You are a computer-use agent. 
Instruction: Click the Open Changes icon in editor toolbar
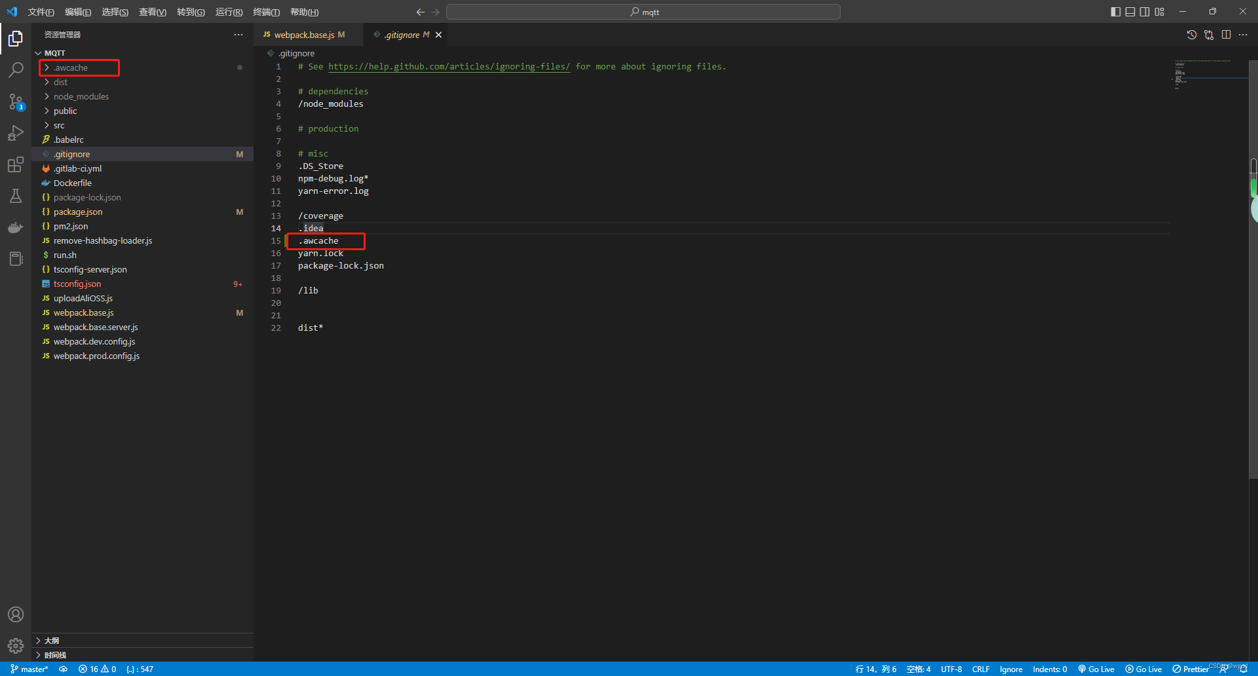(x=1209, y=35)
